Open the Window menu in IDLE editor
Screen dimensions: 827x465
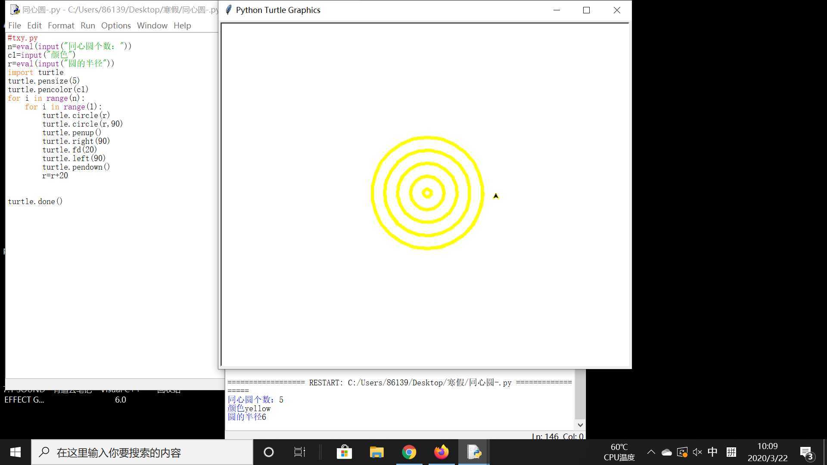pyautogui.click(x=152, y=25)
